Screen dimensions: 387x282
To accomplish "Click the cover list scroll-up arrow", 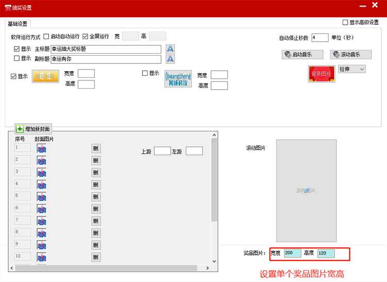I will click(214, 135).
